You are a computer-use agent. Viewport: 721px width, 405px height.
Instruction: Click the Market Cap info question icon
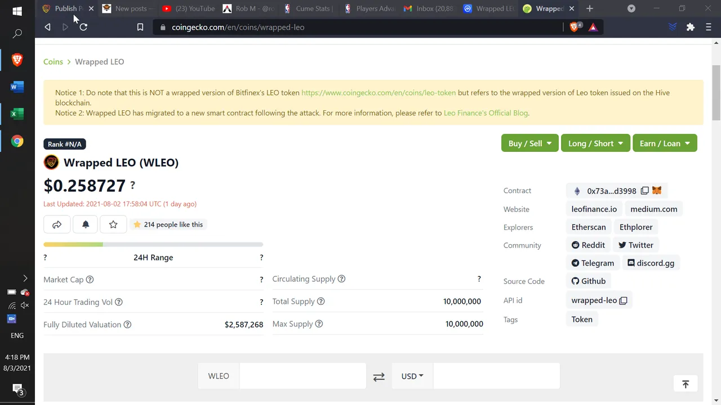pos(90,280)
